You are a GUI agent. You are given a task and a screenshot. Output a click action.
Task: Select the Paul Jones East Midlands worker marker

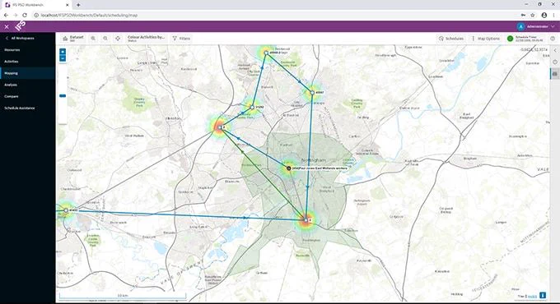point(289,168)
